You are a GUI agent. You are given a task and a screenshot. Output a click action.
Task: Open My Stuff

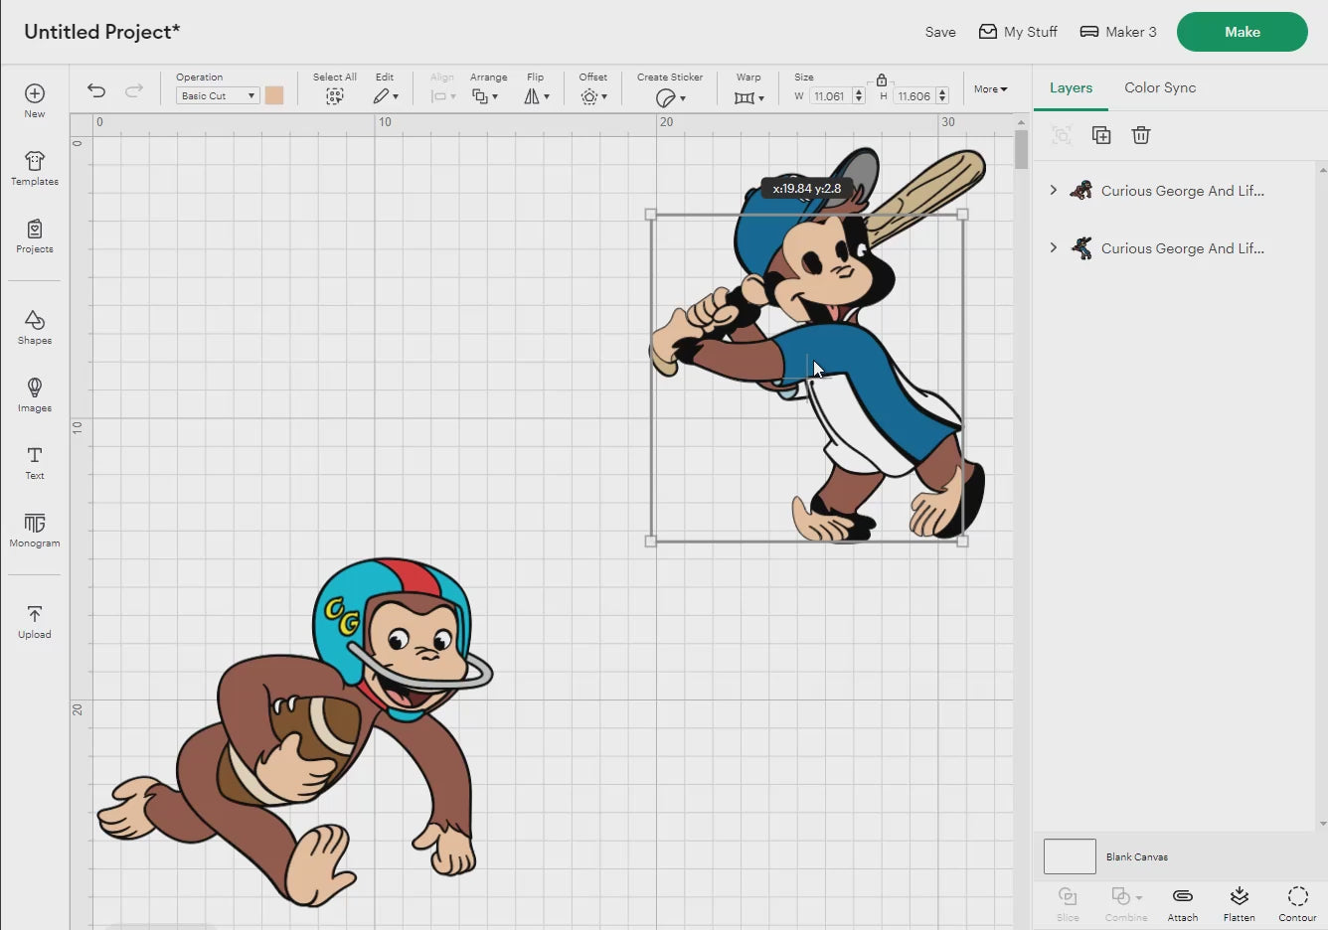point(1018,32)
